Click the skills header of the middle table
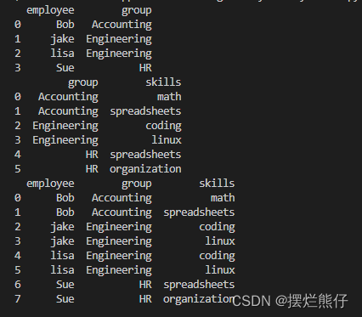Screen dimensions: 362x317 [x=163, y=82]
